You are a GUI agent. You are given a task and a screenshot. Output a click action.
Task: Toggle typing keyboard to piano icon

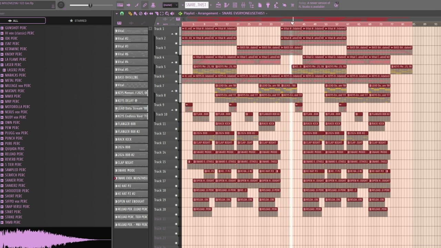[x=120, y=5]
